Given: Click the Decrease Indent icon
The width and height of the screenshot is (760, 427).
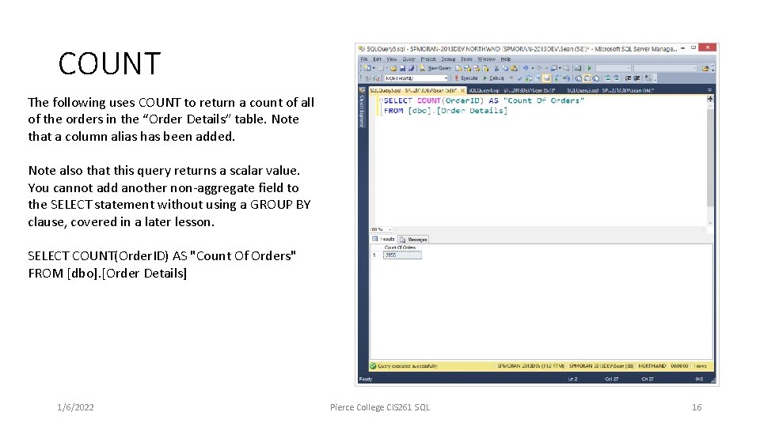Looking at the screenshot, I should coord(628,78).
